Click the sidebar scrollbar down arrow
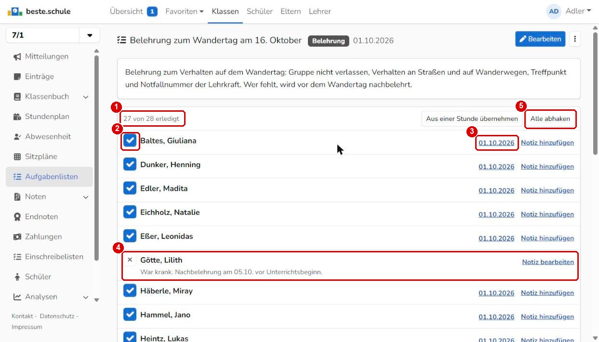599x342 pixels. [x=96, y=300]
